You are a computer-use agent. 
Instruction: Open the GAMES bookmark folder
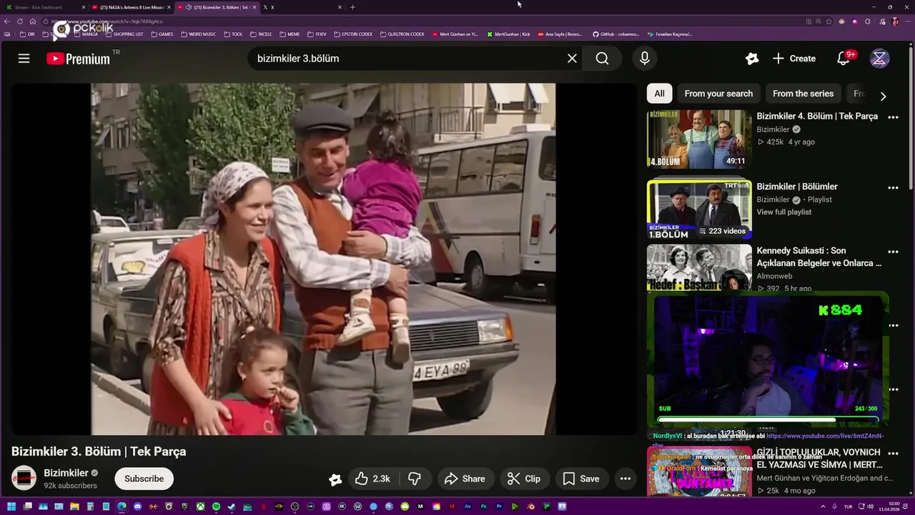tap(162, 34)
